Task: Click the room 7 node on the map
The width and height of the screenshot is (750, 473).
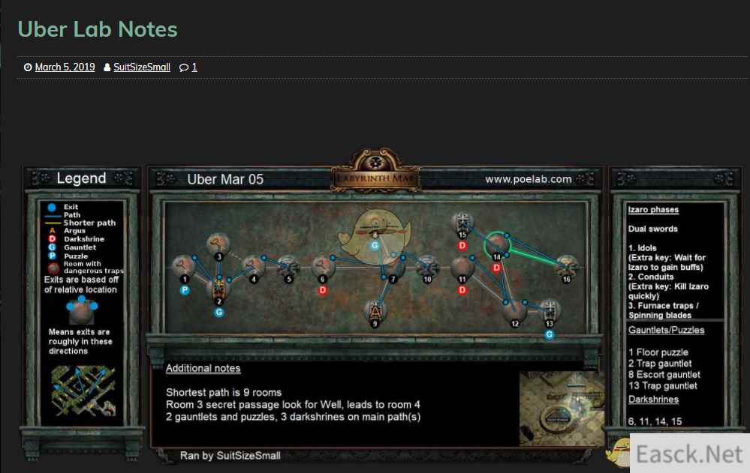Action: pos(394,268)
